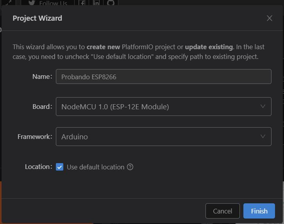284x224 pixels.
Task: Open the default location help icon
Action: click(x=130, y=167)
